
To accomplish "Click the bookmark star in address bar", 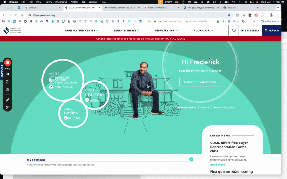I will pyautogui.click(x=229, y=15).
